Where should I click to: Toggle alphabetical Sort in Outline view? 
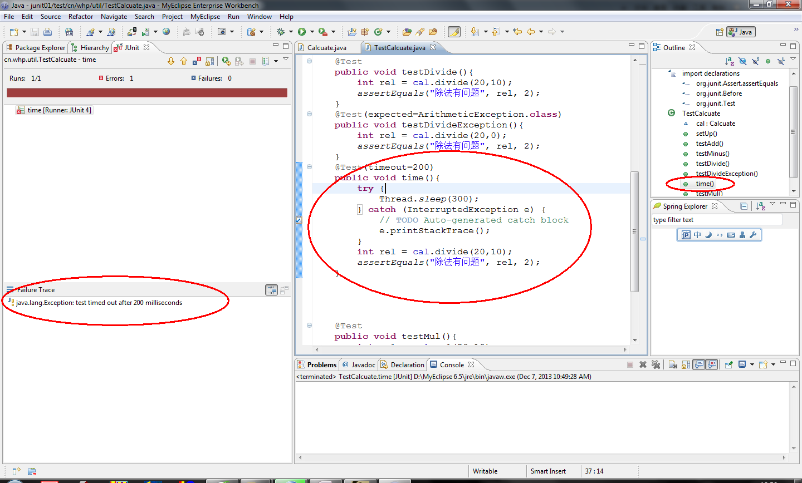(730, 61)
